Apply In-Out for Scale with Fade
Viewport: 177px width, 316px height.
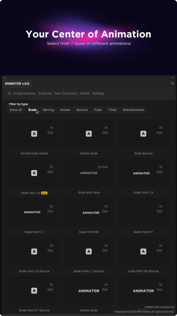point(103,167)
